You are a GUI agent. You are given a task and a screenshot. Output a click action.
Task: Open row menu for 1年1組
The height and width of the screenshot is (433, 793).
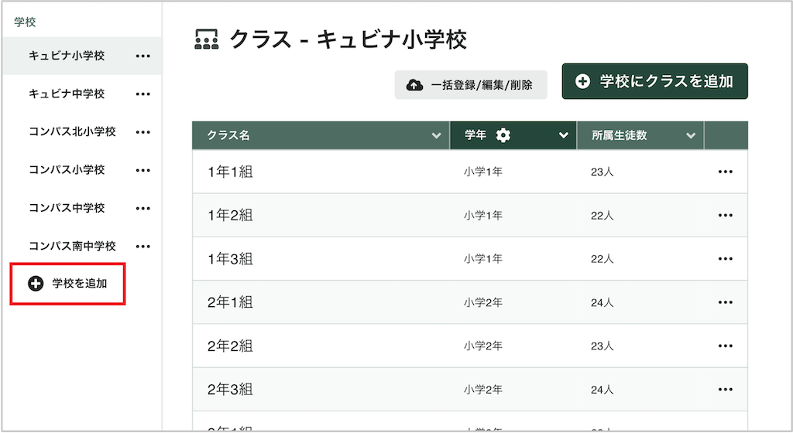(725, 172)
